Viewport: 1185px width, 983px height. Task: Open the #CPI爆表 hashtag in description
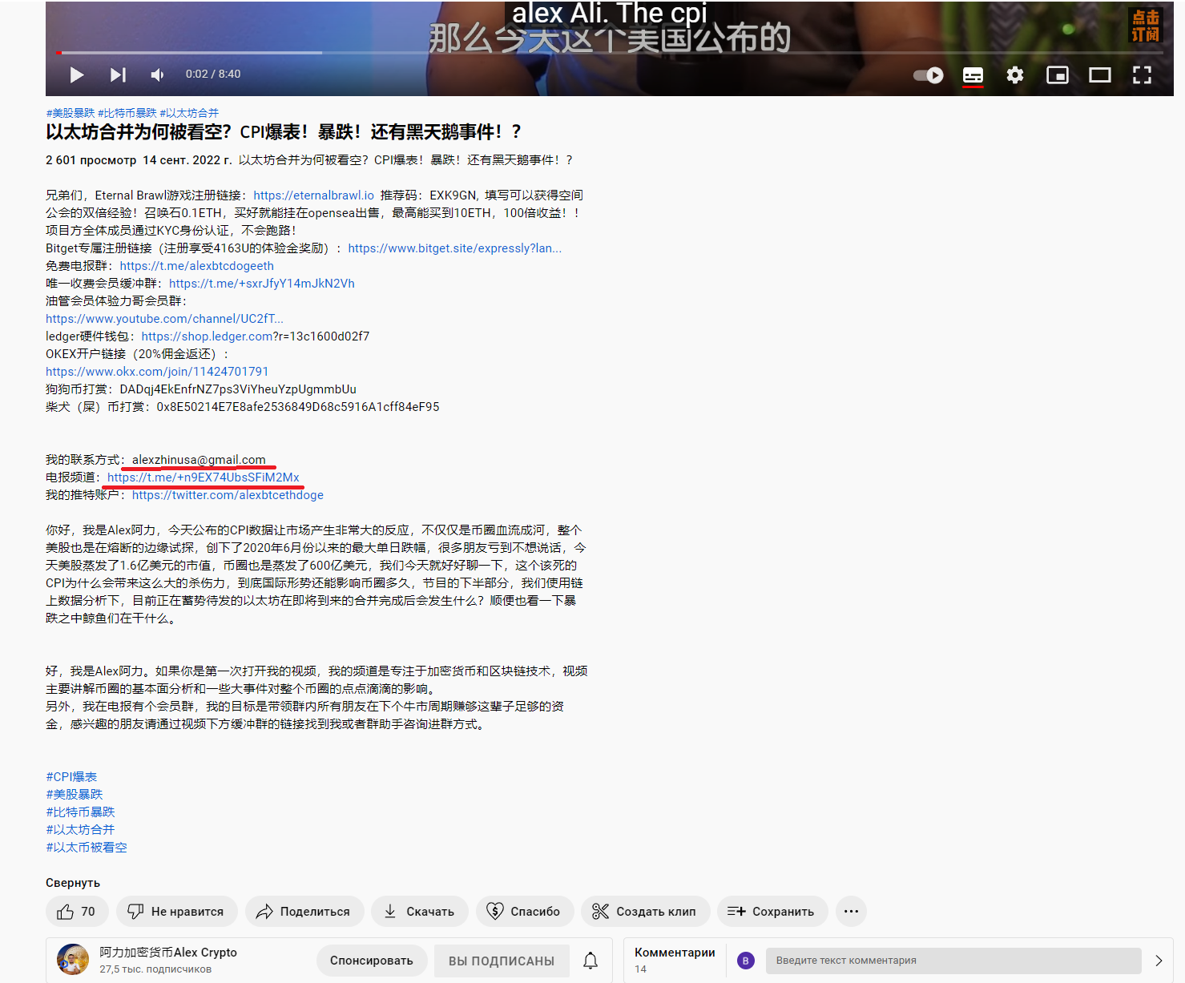(71, 777)
